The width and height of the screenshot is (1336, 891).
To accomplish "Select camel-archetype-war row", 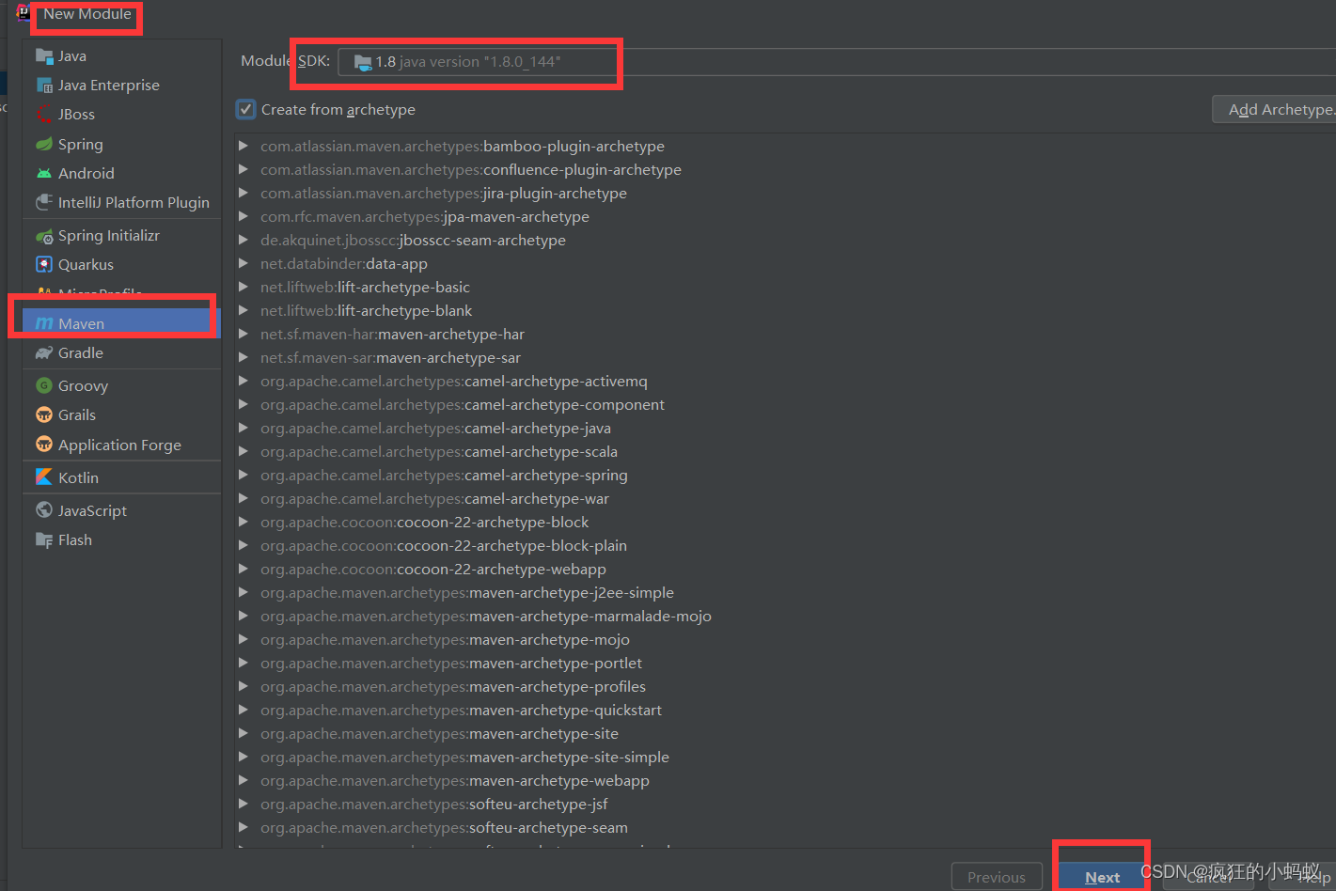I will (785, 499).
